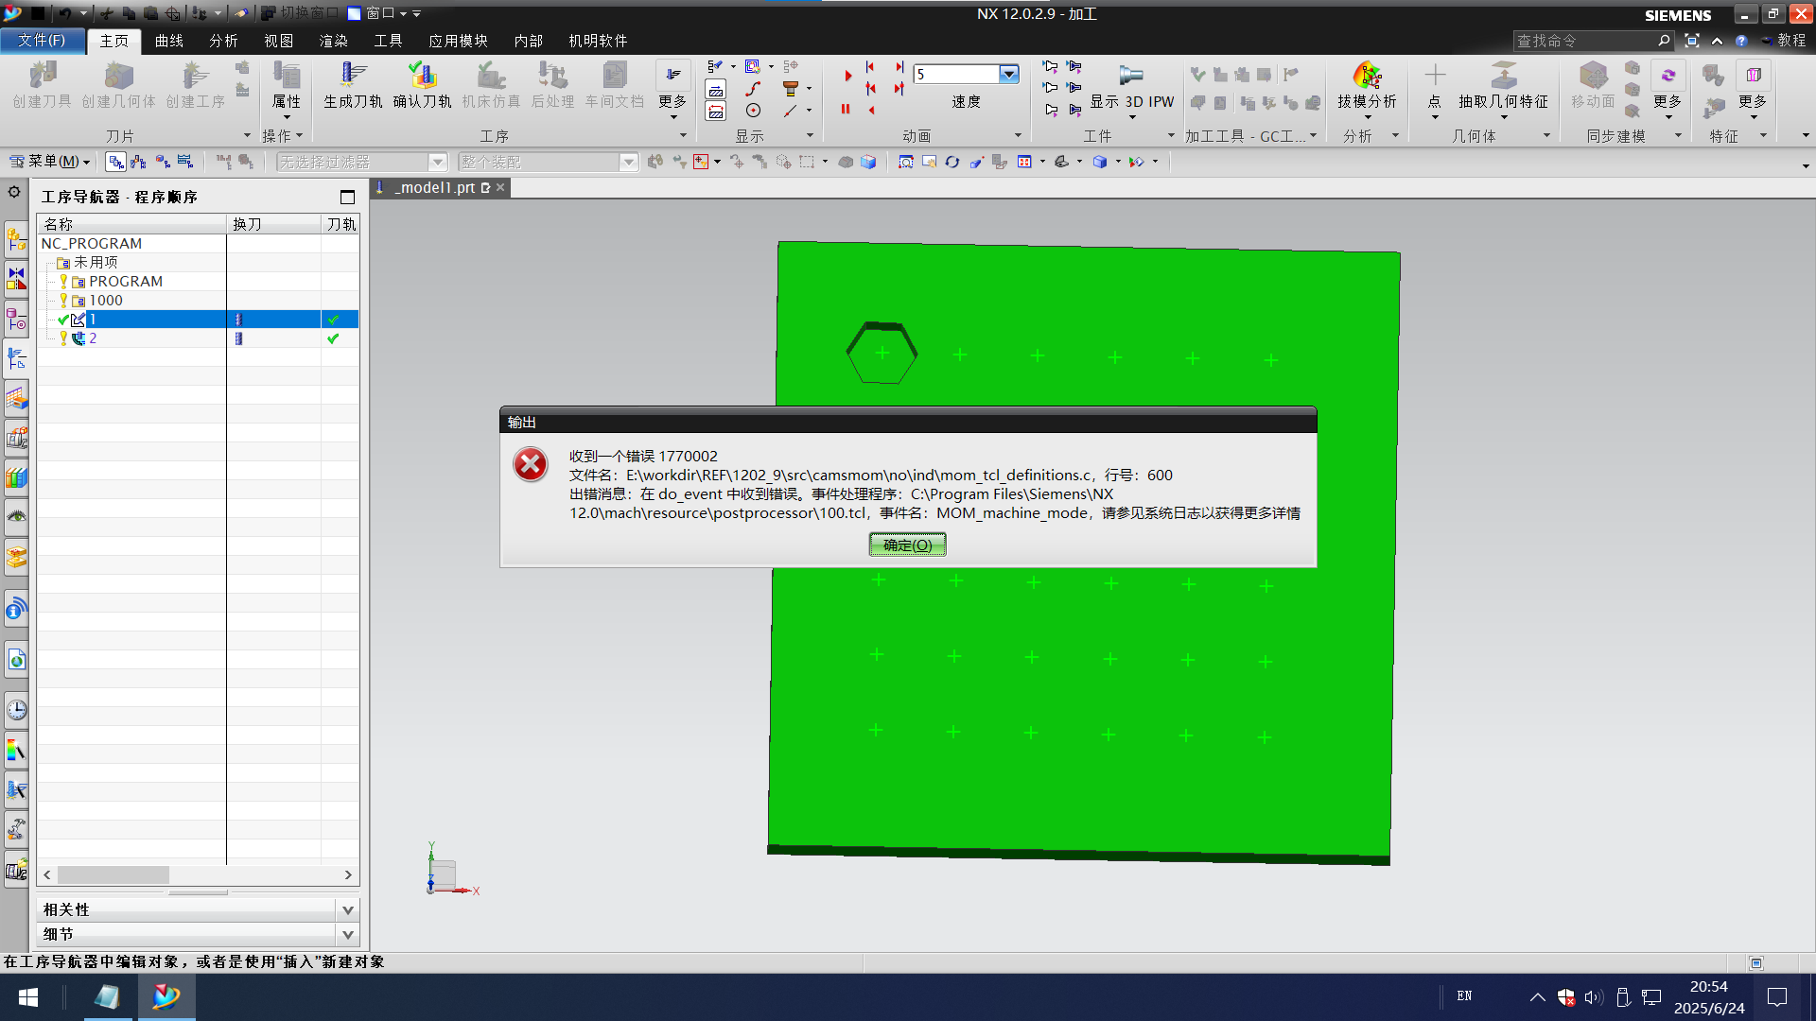Viewport: 1816px width, 1021px height.
Task: Select operation 2 in the operation navigator
Action: coord(93,338)
